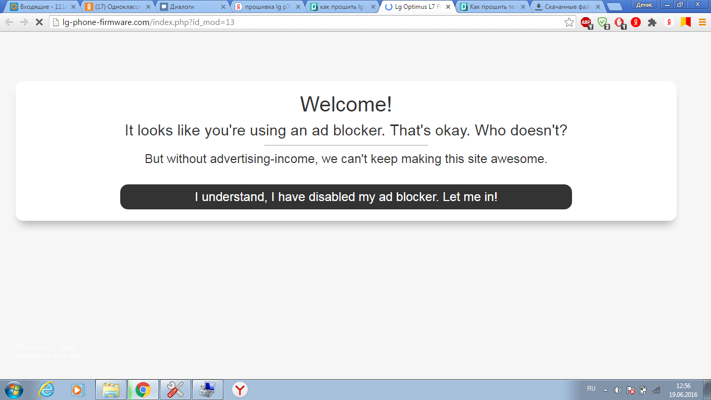The image size is (711, 400).
Task: Open the Action Center flag tray icon
Action: 630,390
